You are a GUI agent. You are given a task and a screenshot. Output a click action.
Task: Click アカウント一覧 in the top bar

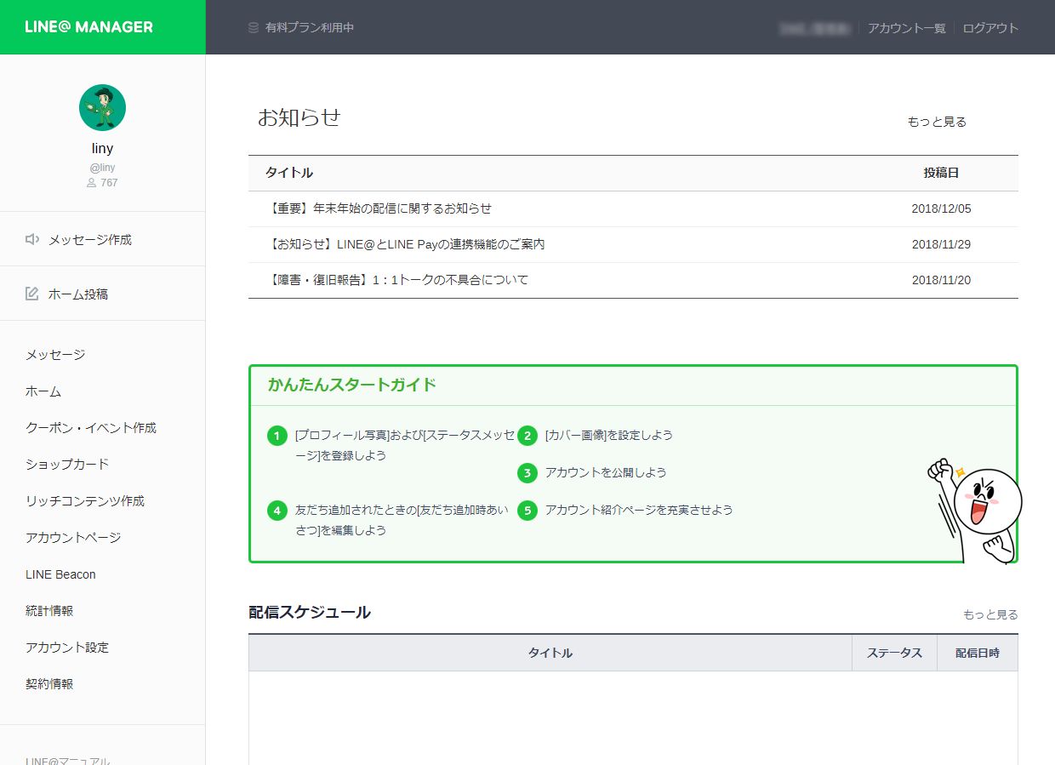tap(907, 28)
